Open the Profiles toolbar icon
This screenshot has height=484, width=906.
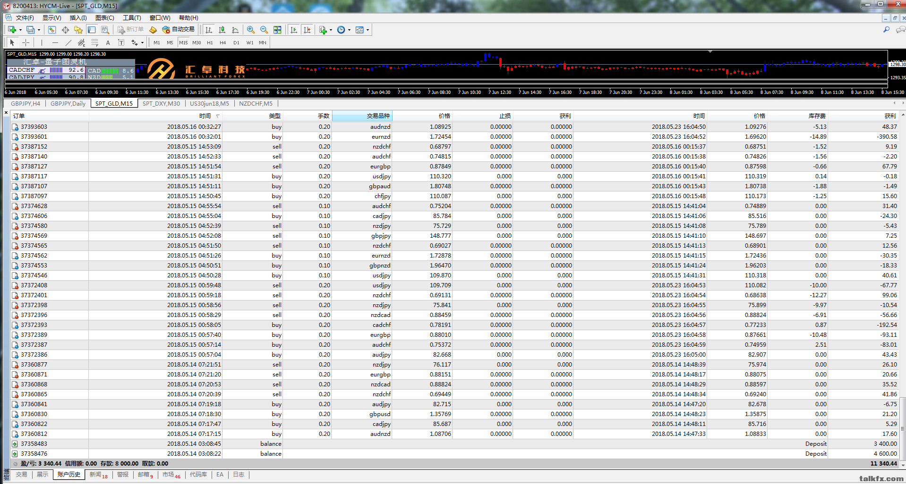point(31,30)
